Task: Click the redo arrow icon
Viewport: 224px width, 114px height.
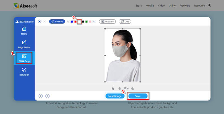Action: (x=45, y=22)
